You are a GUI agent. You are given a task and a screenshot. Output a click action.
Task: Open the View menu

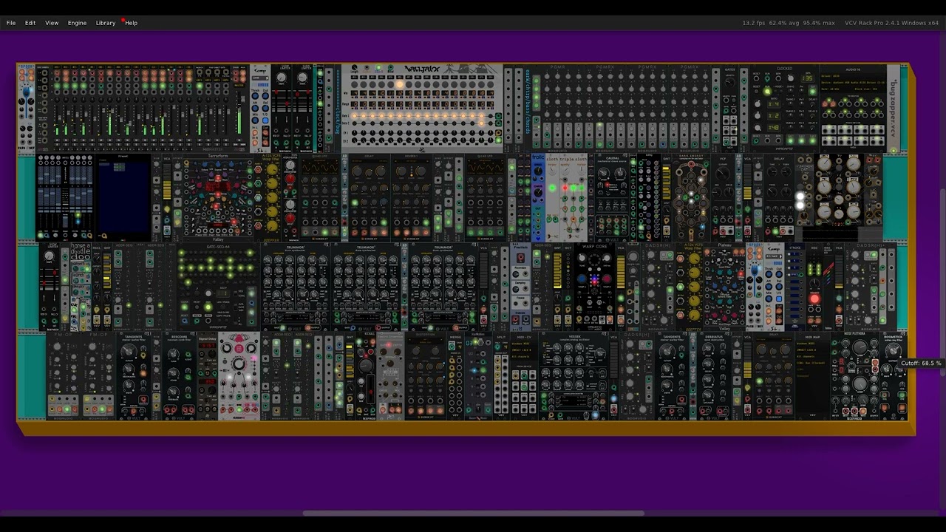point(52,23)
